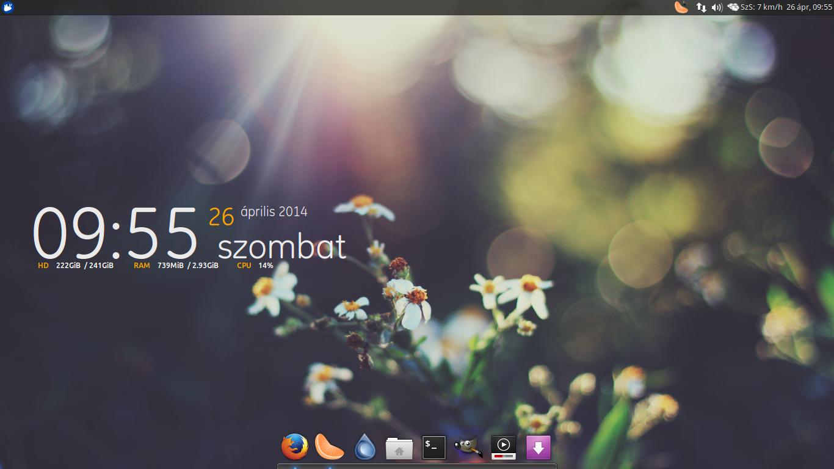Viewport: 834px width, 469px height.
Task: Open the volume speaker indicator
Action: click(x=717, y=7)
